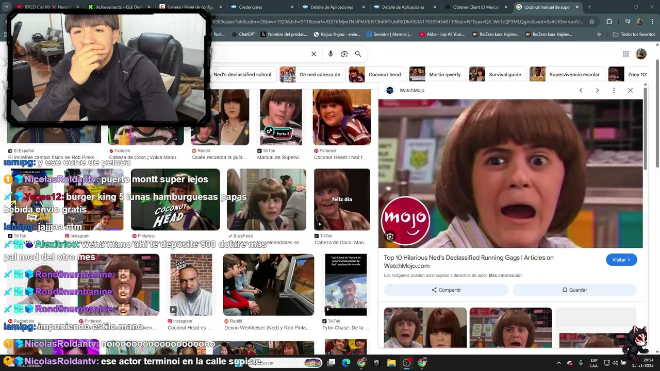The height and width of the screenshot is (371, 660).
Task: Open ESP LAA language selector
Action: point(594,363)
